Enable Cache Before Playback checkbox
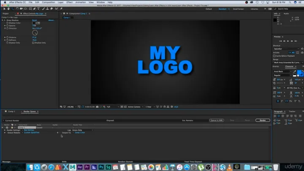The height and width of the screenshot is (171, 304). coord(274,56)
